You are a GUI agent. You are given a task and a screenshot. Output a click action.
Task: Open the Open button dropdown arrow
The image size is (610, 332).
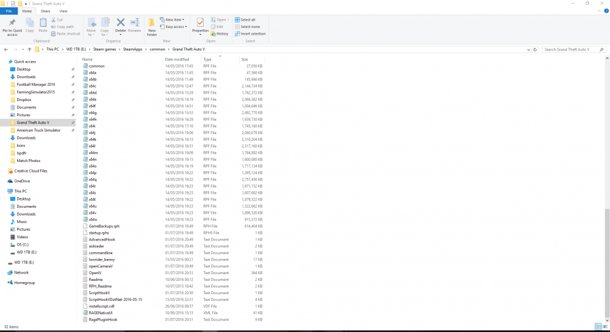[x=228, y=20]
